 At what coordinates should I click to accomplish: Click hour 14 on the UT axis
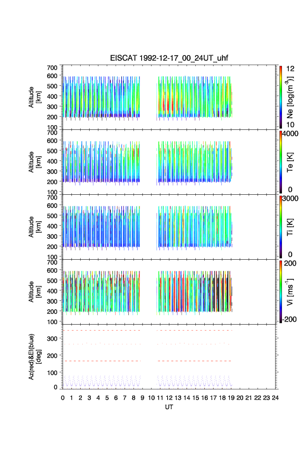point(187,398)
